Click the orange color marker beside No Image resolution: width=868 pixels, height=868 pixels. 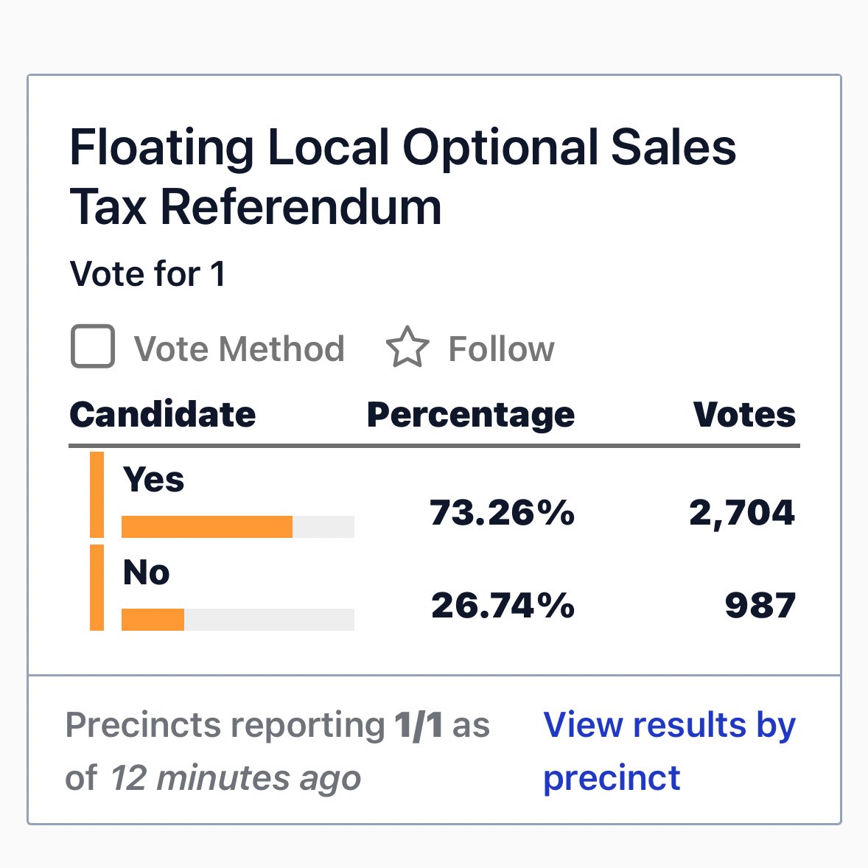tap(97, 587)
